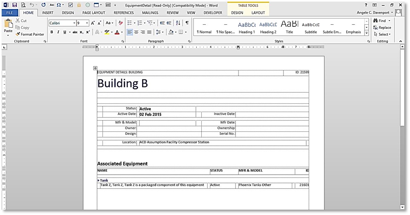Open Word Help with the question mark
410x215 pixels.
point(366,5)
